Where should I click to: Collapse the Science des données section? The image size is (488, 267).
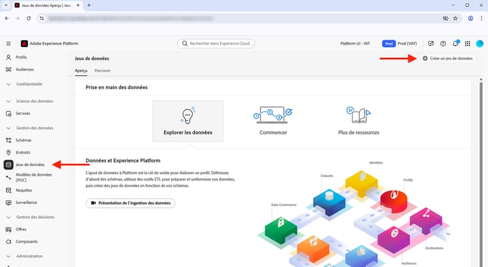(x=8, y=101)
